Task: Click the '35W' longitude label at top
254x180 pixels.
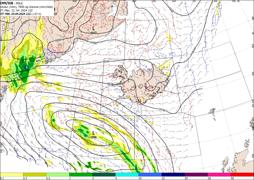Action: 74,1
